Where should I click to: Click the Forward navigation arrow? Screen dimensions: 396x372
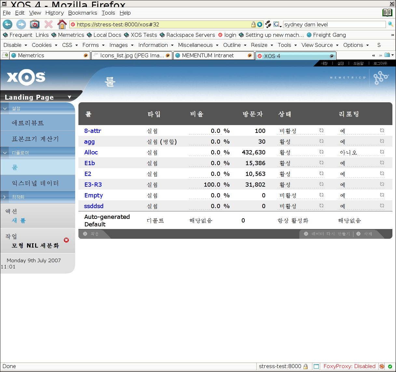click(x=21, y=24)
